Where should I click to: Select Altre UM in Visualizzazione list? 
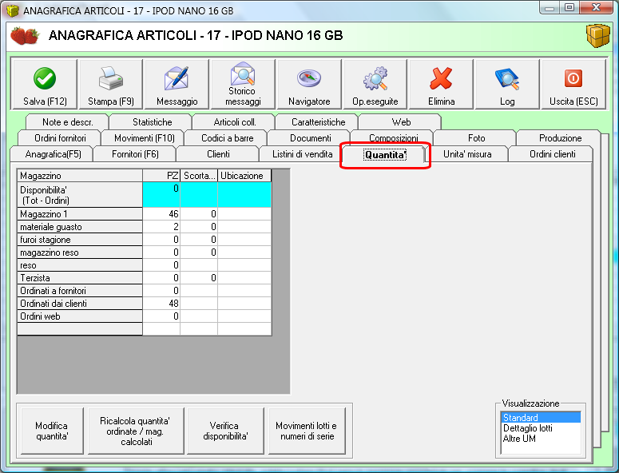[x=541, y=439]
